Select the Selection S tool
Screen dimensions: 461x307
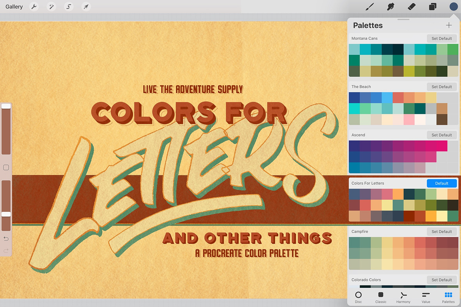coord(69,7)
